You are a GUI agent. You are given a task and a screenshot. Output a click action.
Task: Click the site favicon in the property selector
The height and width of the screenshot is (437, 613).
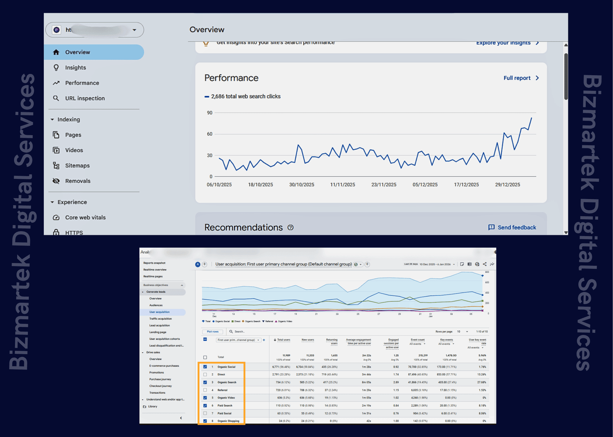click(56, 30)
